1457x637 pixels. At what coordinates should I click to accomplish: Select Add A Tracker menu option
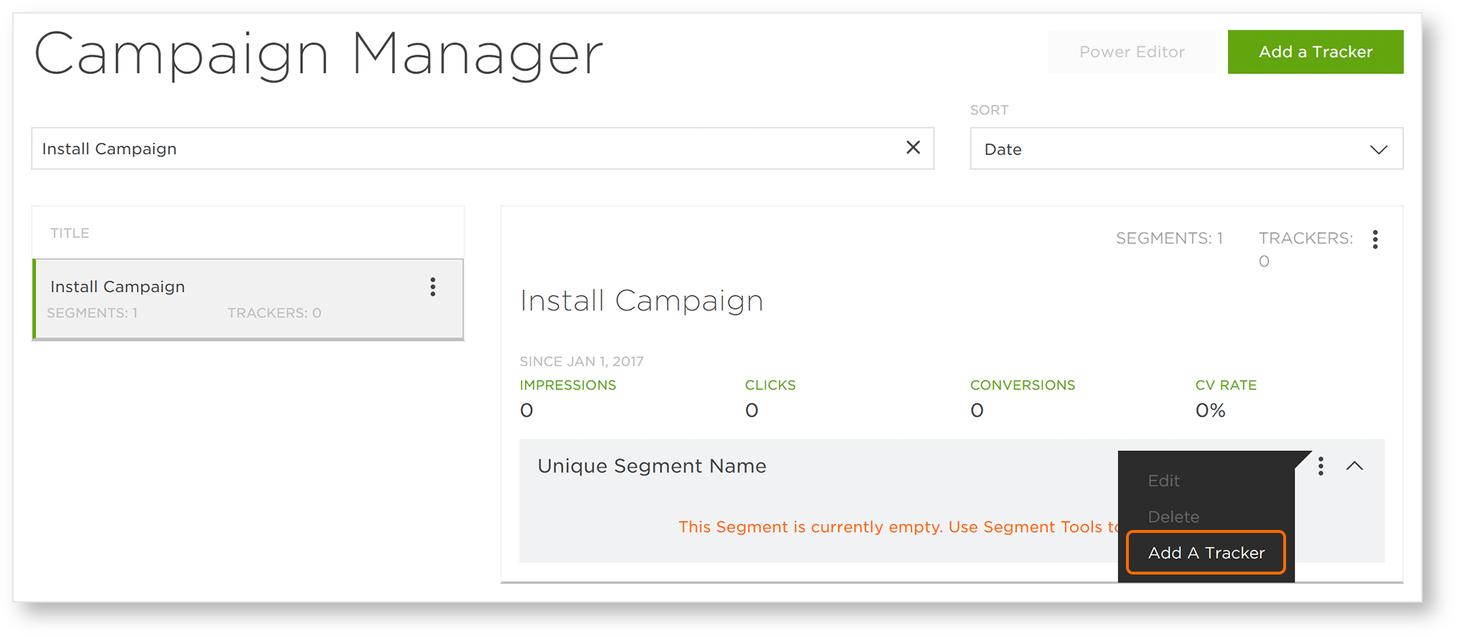[1206, 552]
